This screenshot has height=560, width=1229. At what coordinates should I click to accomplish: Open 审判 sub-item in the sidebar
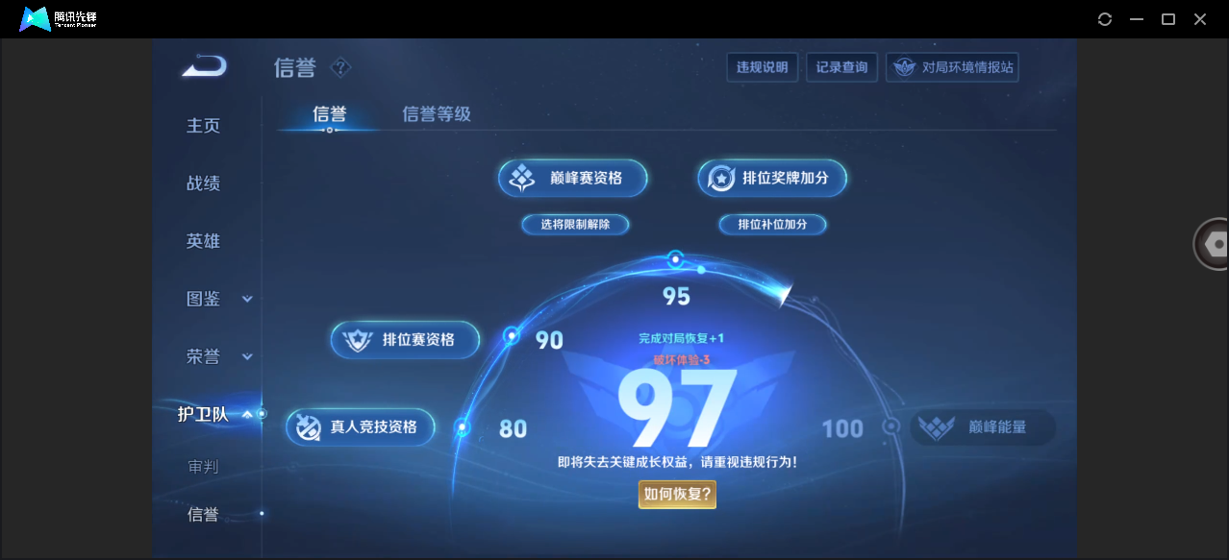click(x=204, y=467)
